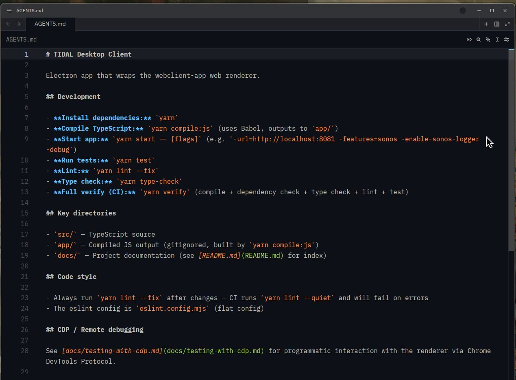Click '**Lint:**' on line 11
The image size is (516, 380).
click(x=71, y=171)
